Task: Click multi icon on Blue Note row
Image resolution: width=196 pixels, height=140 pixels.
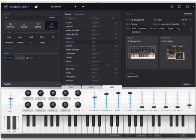Action: [116, 46]
